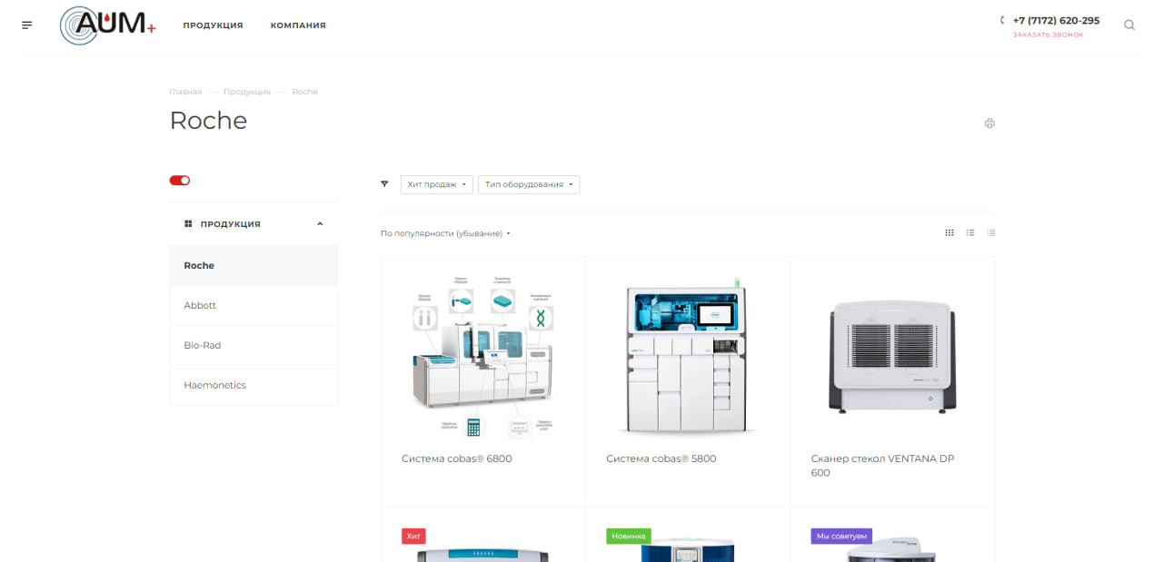Open the search magnifier icon

coord(1129,25)
